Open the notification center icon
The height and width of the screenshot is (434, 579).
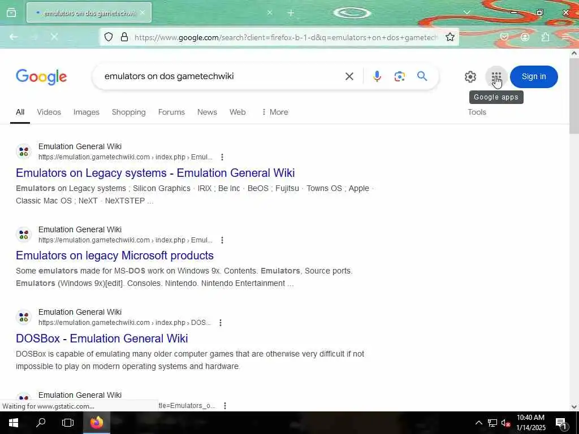click(561, 423)
